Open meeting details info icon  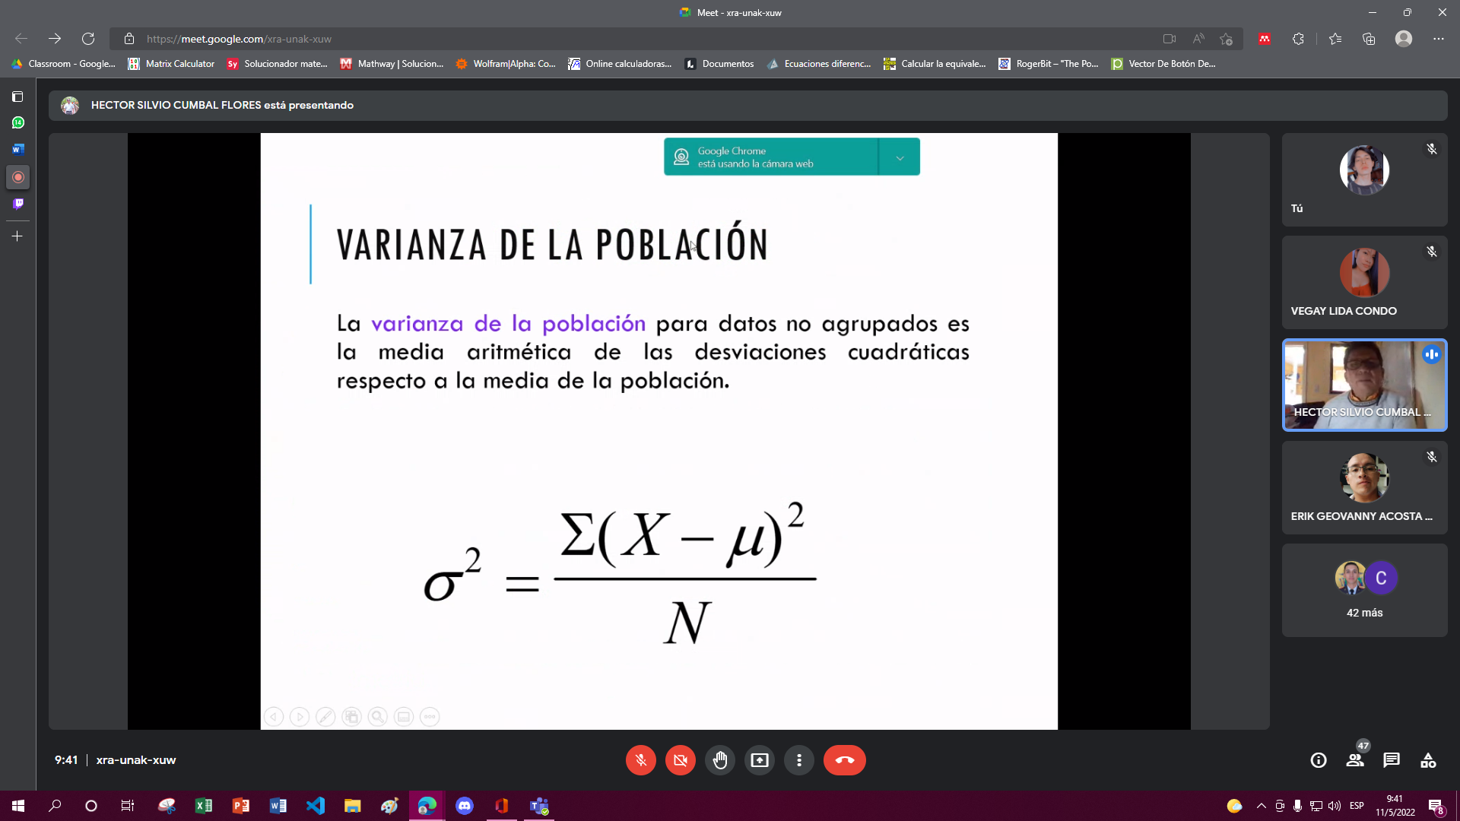(x=1319, y=760)
